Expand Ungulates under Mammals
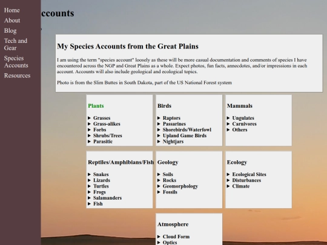The image size is (327, 245). (240, 118)
